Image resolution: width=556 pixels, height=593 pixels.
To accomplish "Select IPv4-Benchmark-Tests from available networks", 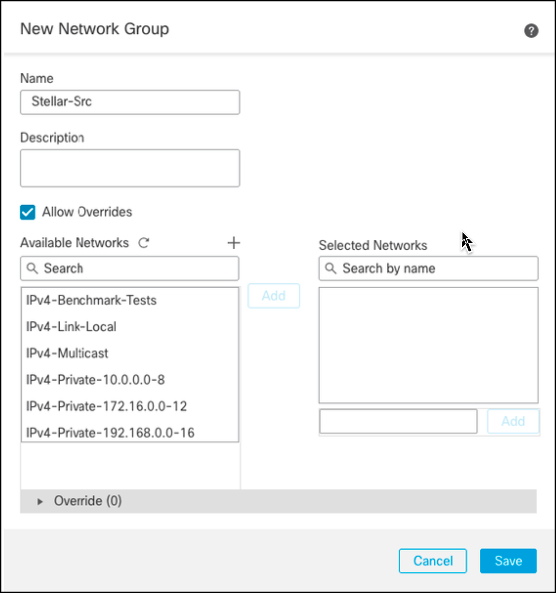I will point(91,300).
